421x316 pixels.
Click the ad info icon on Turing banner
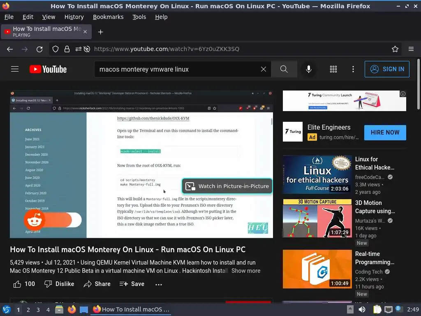403,94
